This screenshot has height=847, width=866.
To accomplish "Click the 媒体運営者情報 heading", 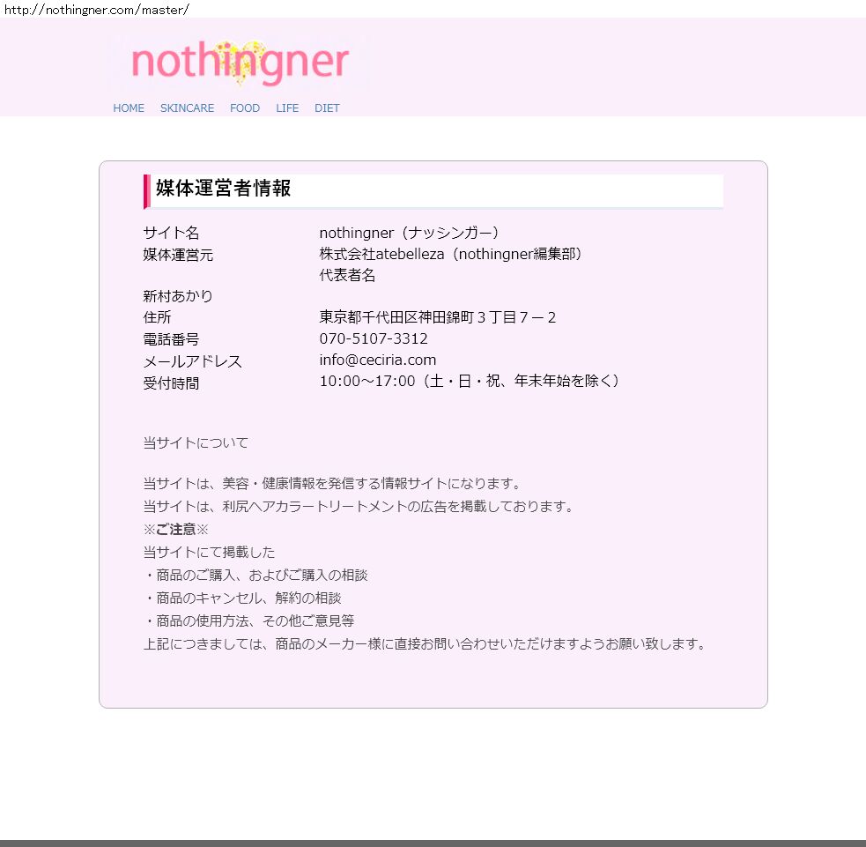I will click(223, 189).
